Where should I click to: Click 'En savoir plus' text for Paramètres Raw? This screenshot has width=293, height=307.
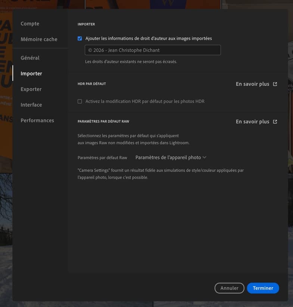(x=252, y=122)
